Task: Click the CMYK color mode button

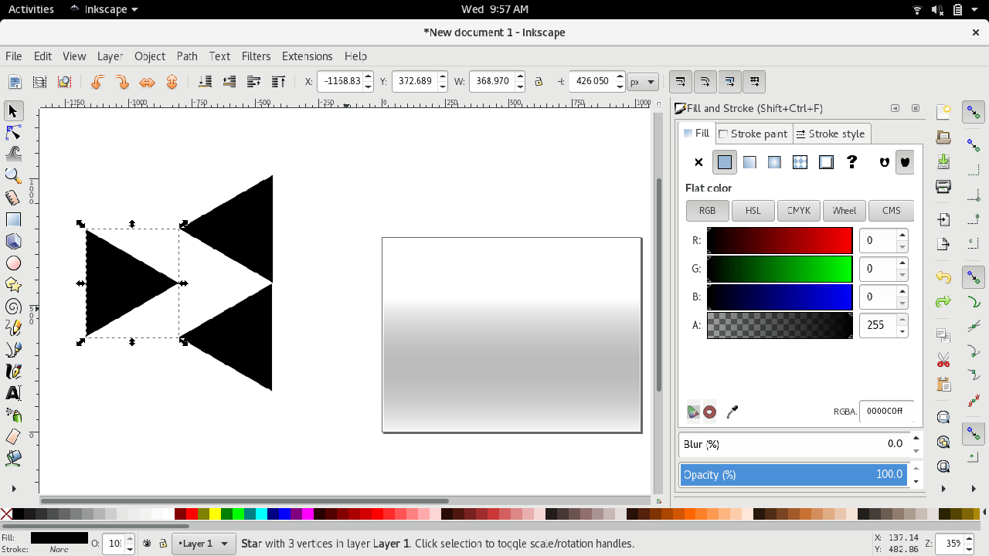Action: [x=798, y=210]
